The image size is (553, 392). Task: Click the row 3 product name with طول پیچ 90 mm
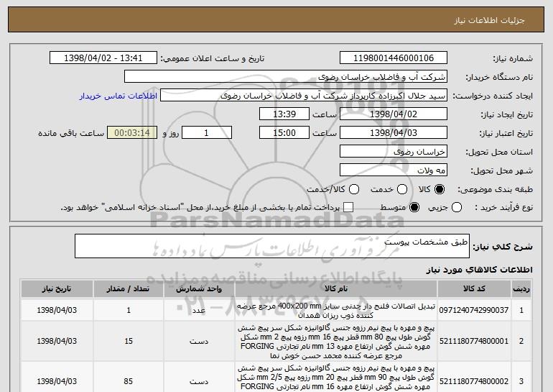click(x=336, y=378)
